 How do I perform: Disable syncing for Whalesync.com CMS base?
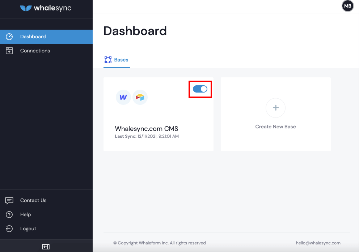point(200,89)
